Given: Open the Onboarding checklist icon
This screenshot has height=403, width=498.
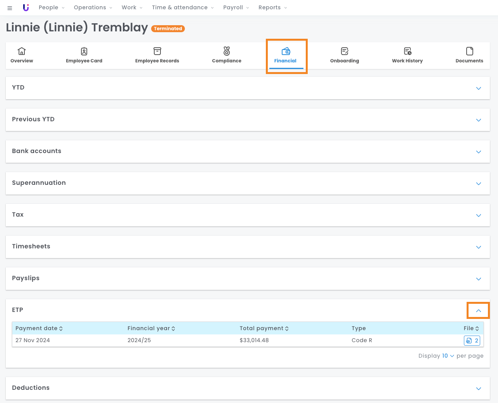Looking at the screenshot, I should click(345, 51).
